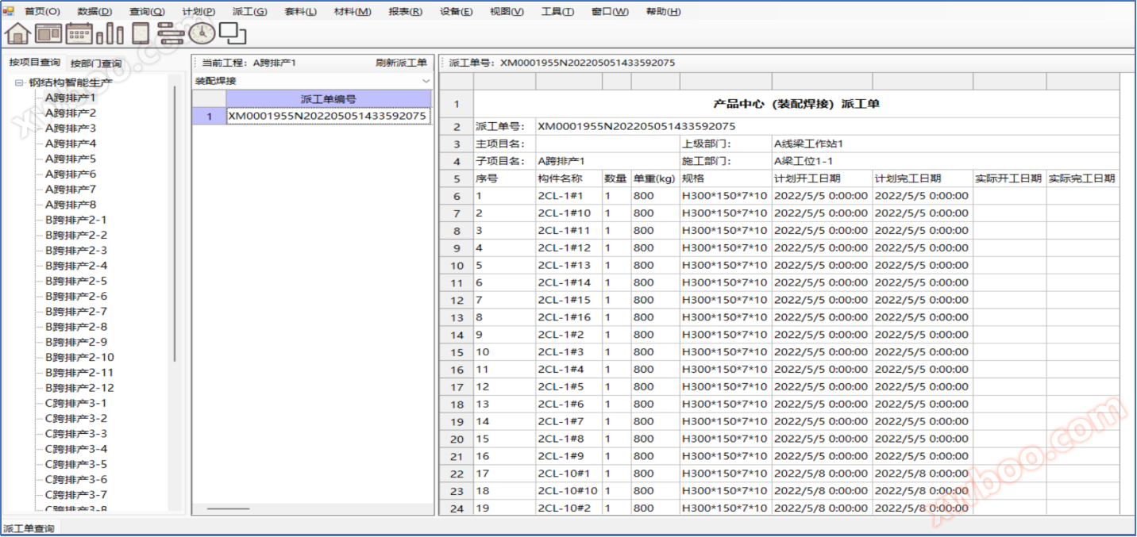Click the tablet device icon in toolbar
The width and height of the screenshot is (1137, 537).
click(x=141, y=33)
